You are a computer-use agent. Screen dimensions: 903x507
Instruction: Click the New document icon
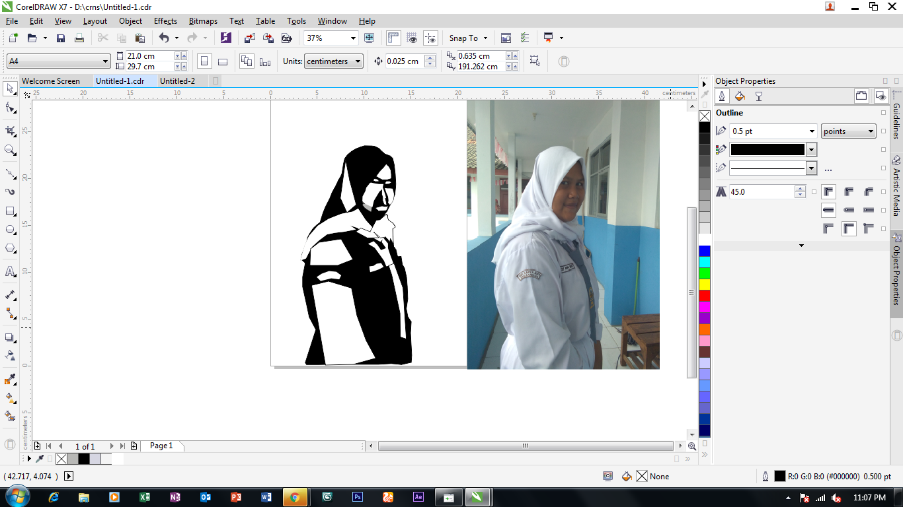[x=13, y=38]
